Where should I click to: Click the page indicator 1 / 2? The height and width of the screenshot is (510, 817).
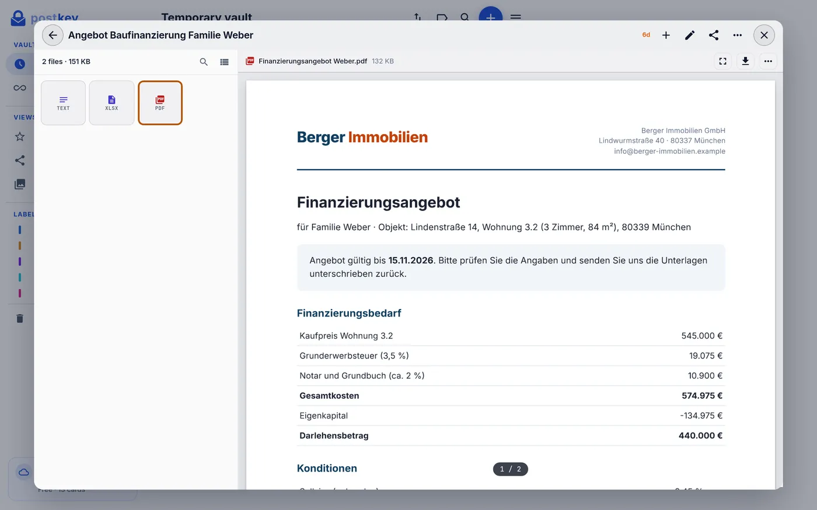511,469
